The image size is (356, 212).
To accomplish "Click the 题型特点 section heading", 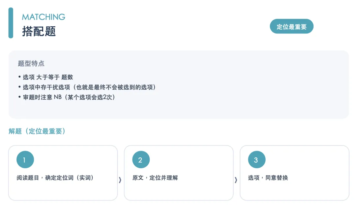I will [x=31, y=63].
